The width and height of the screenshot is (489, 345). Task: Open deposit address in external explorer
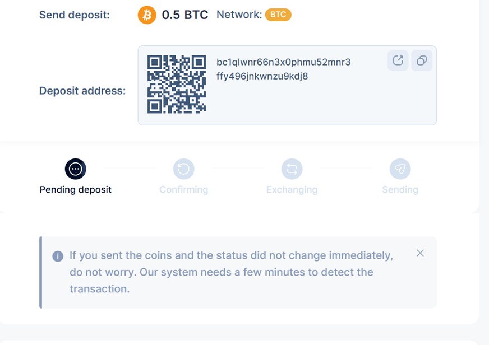coord(398,60)
